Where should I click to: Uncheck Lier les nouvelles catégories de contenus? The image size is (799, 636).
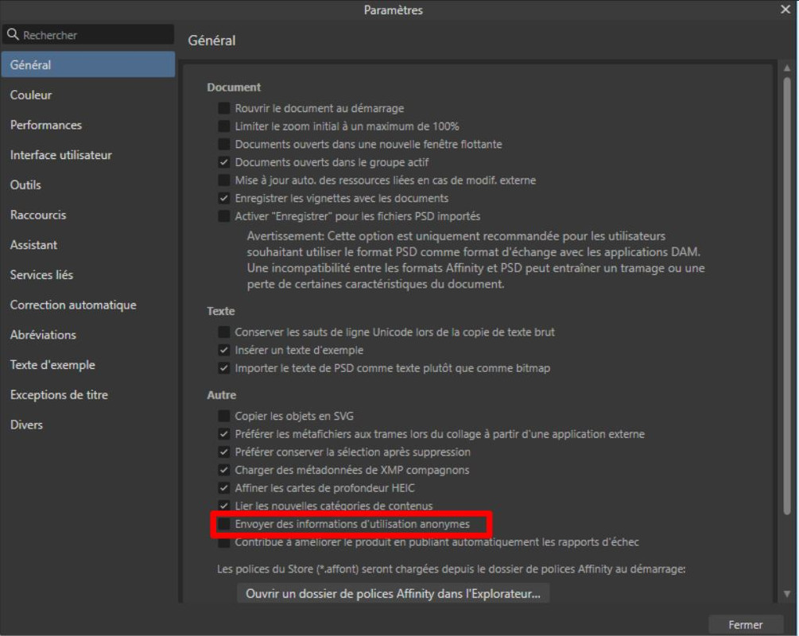[x=223, y=506]
